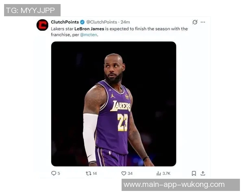Click the www.main-app-wukong.com watermark
The width and height of the screenshot is (244, 195).
tap(174, 185)
